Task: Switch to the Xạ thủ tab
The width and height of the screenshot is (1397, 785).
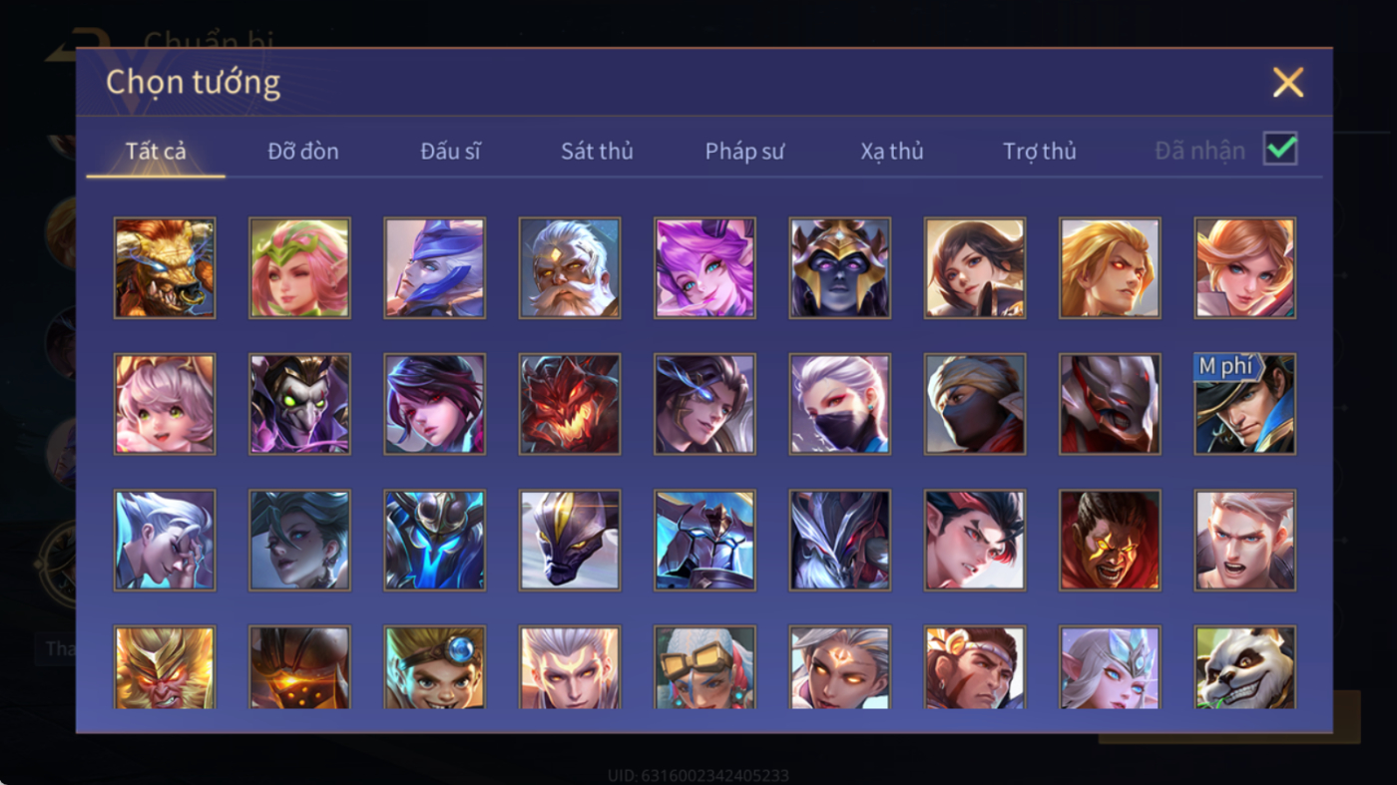Action: click(x=892, y=152)
